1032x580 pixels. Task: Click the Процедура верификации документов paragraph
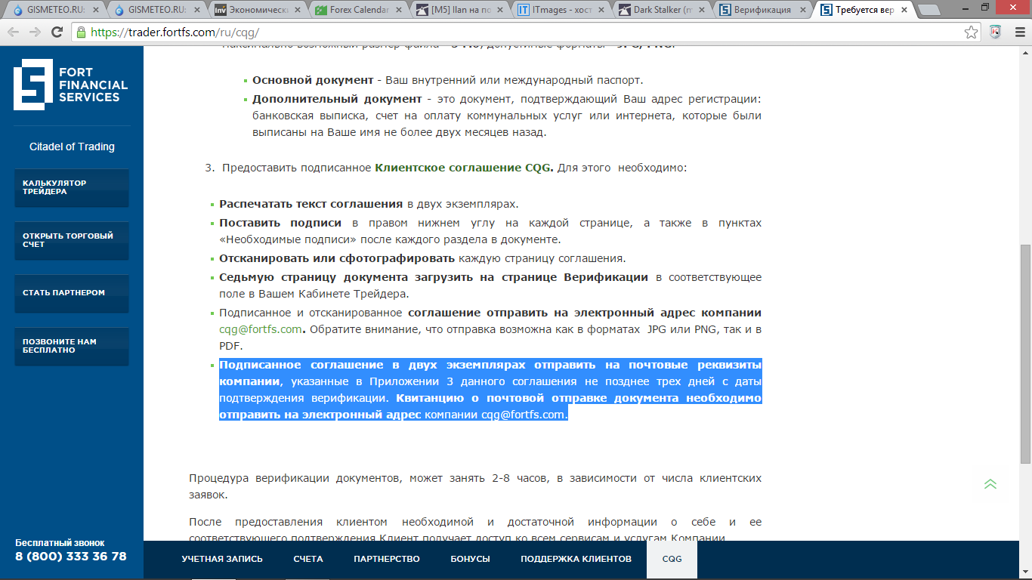point(475,487)
